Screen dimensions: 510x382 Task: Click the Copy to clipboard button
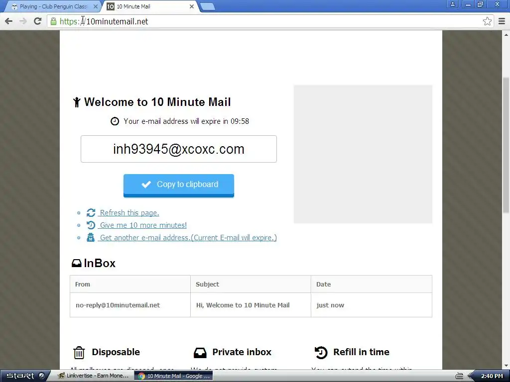pyautogui.click(x=179, y=186)
